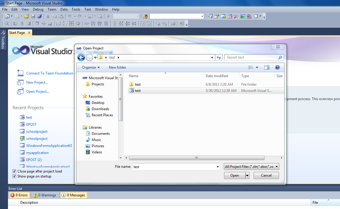Open the Toolbox hammer-and-wrench icon

236,16
